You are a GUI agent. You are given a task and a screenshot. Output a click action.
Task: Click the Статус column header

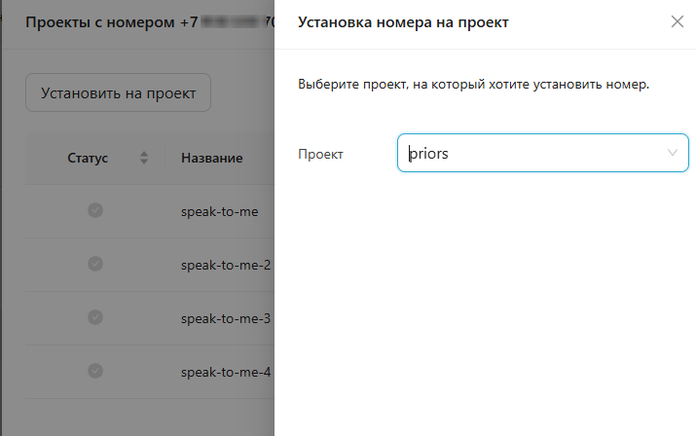[x=88, y=158]
